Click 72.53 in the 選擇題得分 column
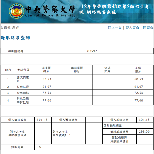Viewport: 154px width, 154px height. pos(47,93)
